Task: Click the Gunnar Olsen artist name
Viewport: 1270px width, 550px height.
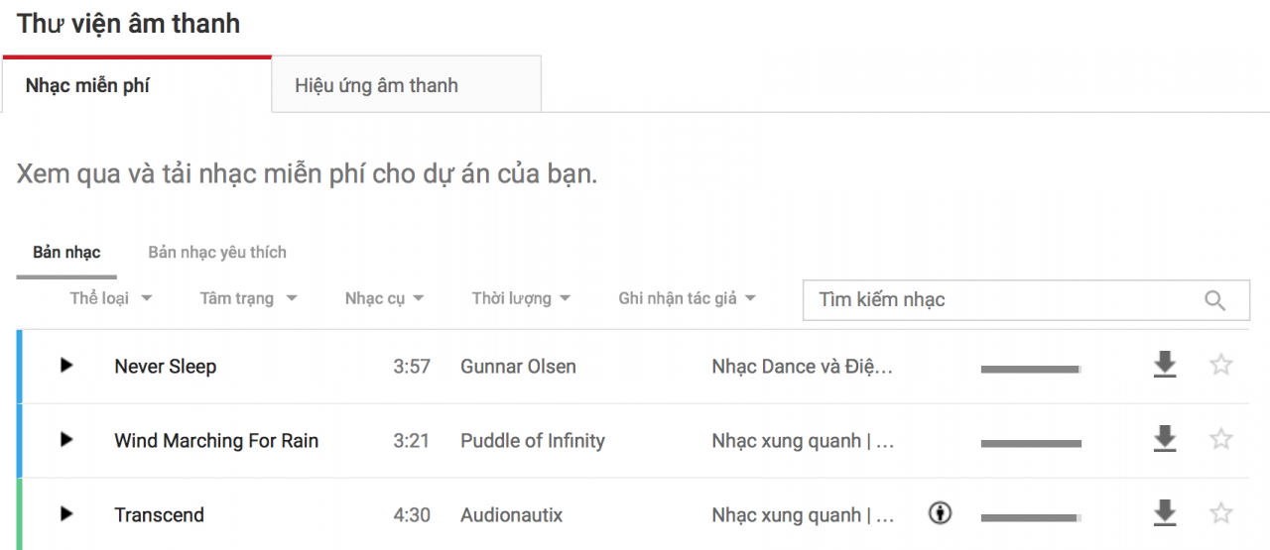Action: tap(518, 367)
